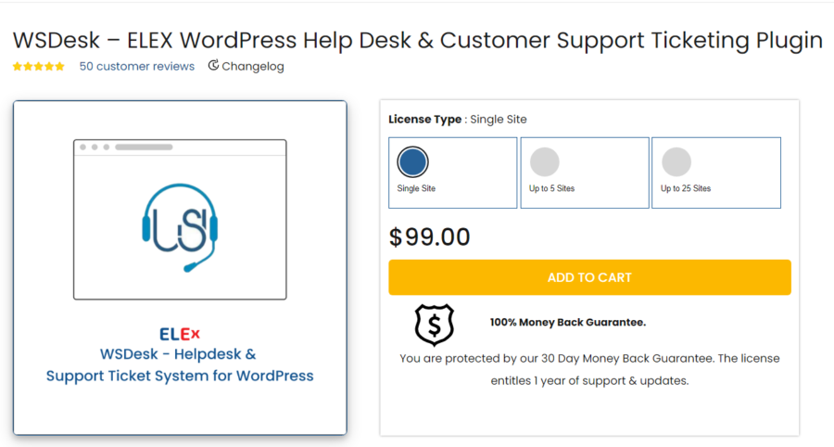Click the browser window mockup dots
The width and height of the screenshot is (834, 447).
94,147
